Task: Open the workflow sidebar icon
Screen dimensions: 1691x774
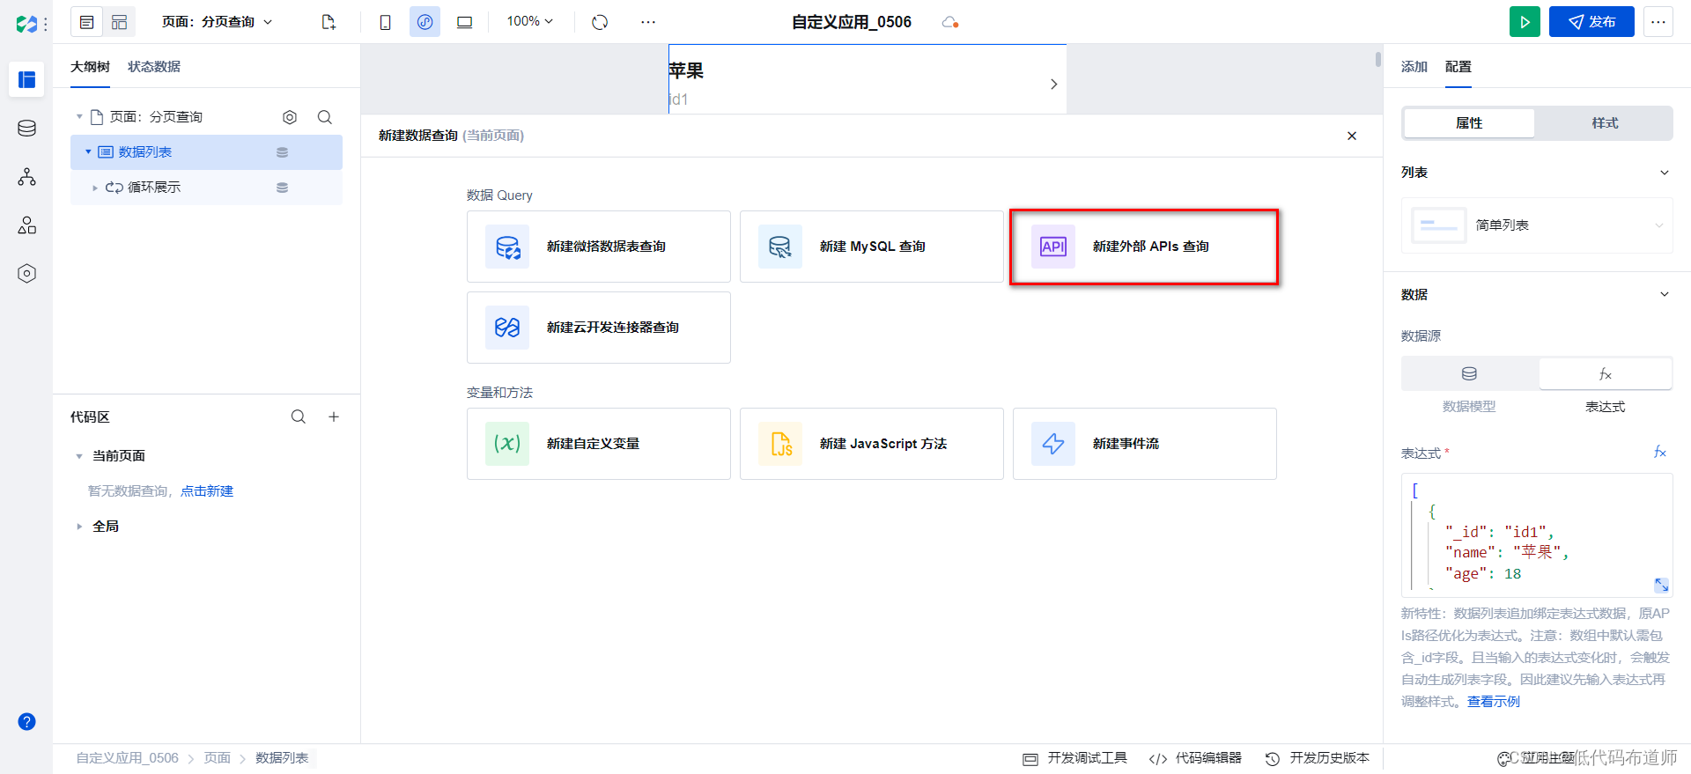Action: [27, 177]
